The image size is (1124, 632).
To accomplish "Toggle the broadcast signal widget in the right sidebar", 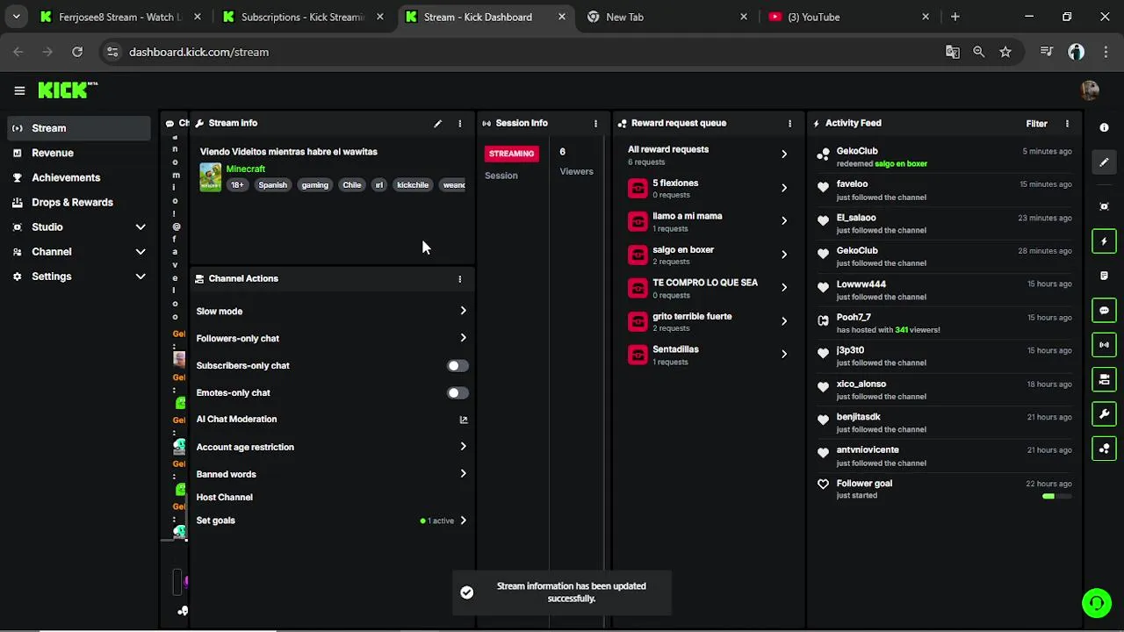I will [x=1104, y=345].
